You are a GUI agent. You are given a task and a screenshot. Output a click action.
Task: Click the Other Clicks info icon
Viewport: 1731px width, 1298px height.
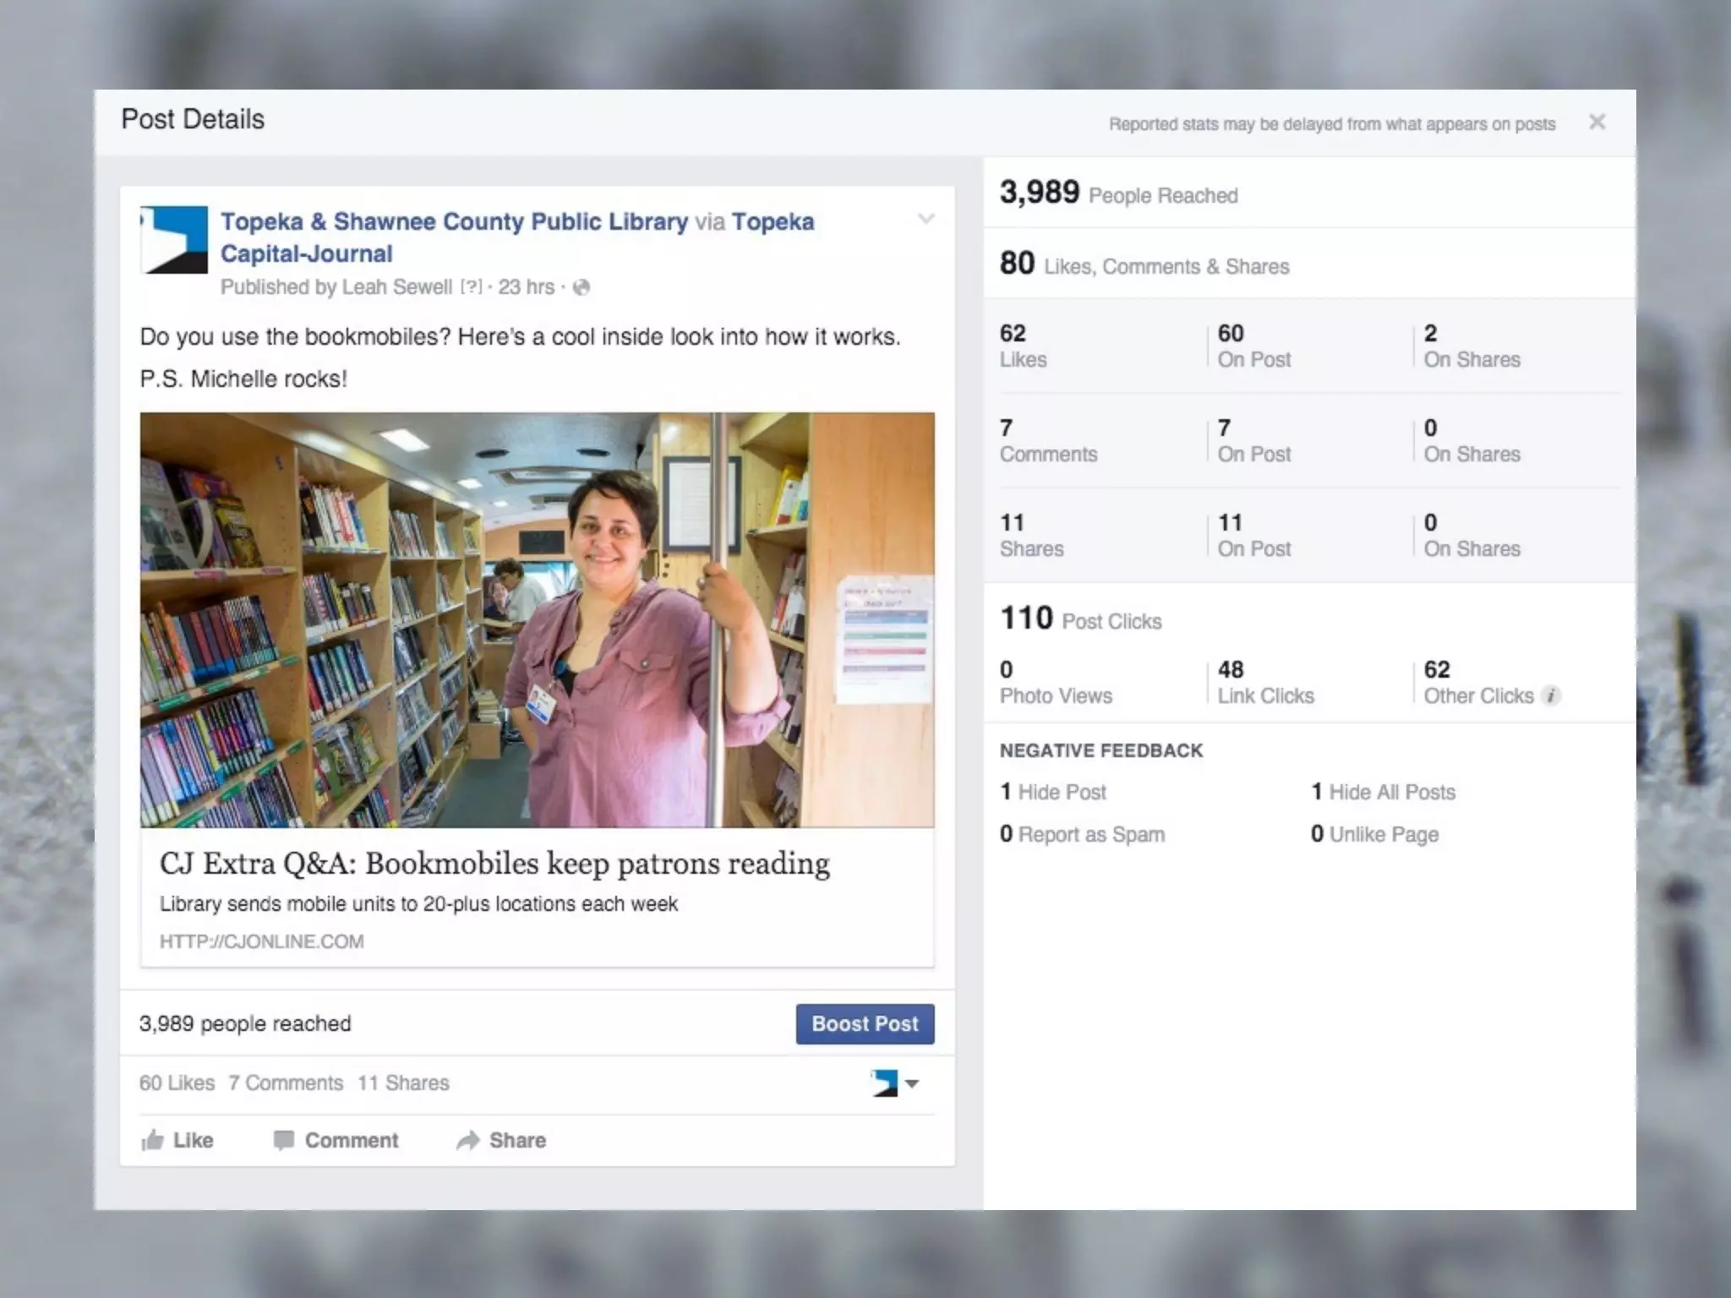tap(1550, 695)
